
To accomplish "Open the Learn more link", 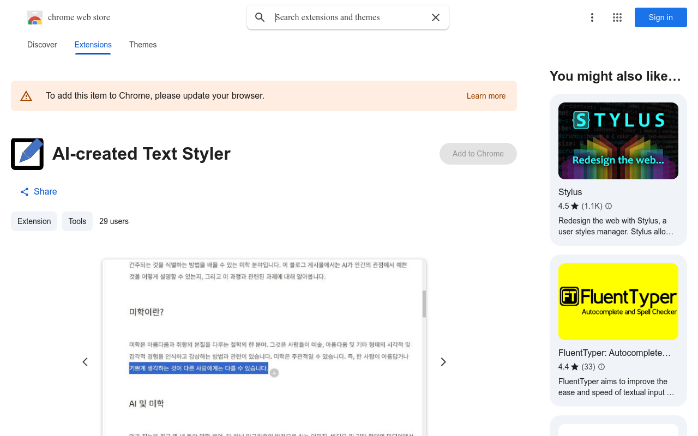I will pos(486,96).
